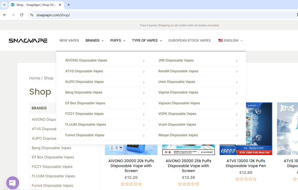Image resolution: width=298 pixels, height=190 pixels.
Task: Open the tab search dropdown arrow
Action: (x=4, y=5)
